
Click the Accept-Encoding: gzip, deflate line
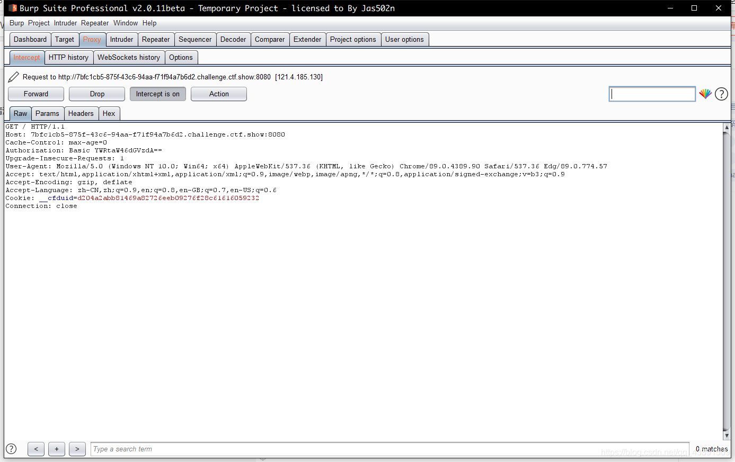(x=69, y=182)
